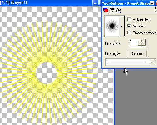Image resolution: width=157 pixels, height=125 pixels.
Task: Switch to the second tool options tab icon
Action: coord(112,10)
